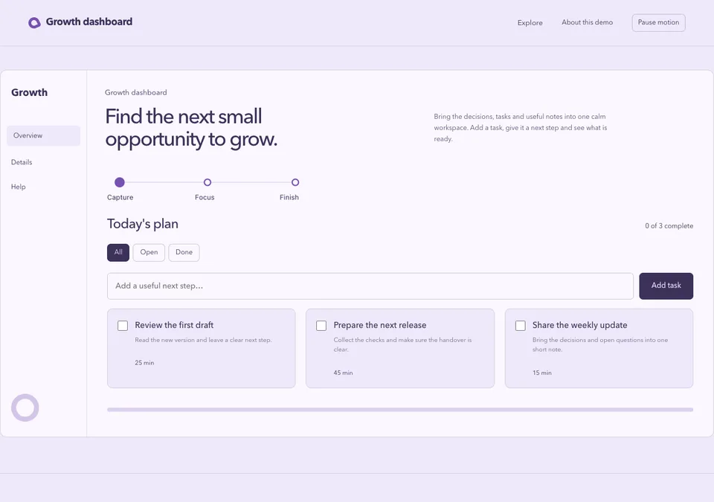The image size is (714, 502).
Task: Click the Bring the decisions and open questions text
Action: pyautogui.click(x=600, y=344)
